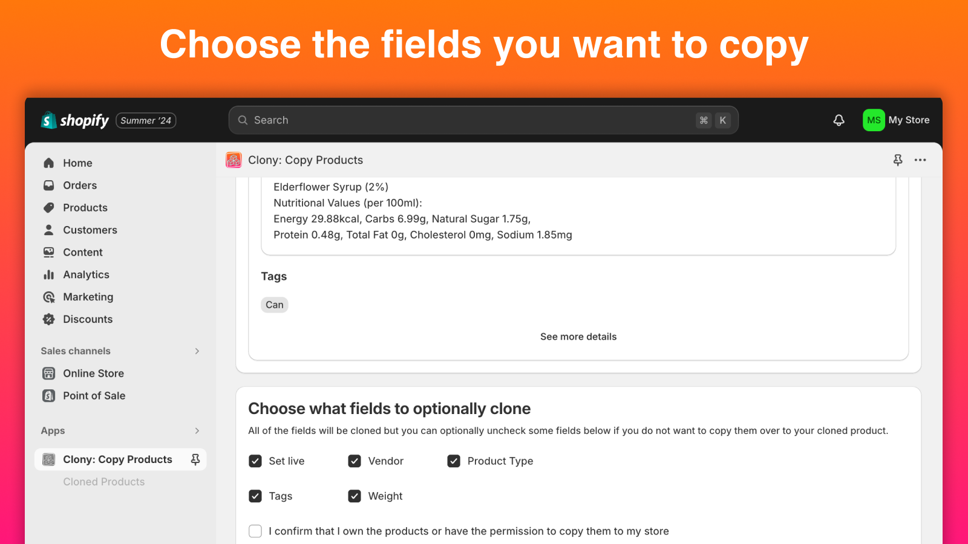Uncheck the Vendor field
The width and height of the screenshot is (968, 544).
coord(355,461)
